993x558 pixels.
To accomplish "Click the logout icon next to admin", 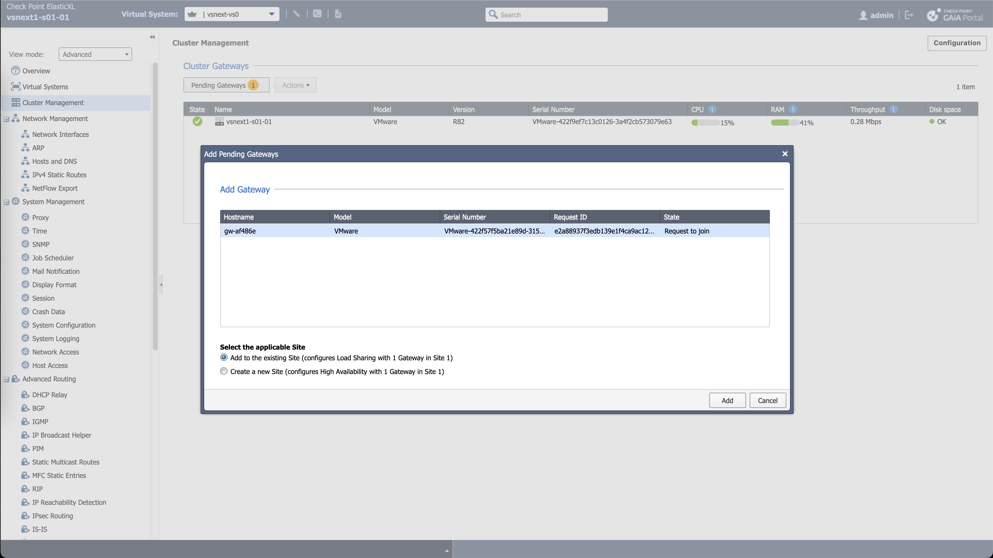I will click(x=909, y=15).
